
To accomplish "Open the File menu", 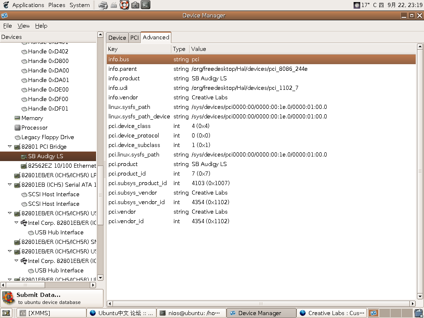I will click(7, 26).
